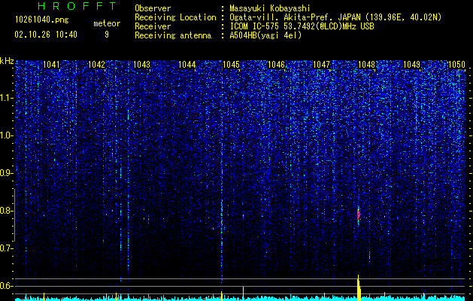Click the 1047 time axis label

pos(322,65)
